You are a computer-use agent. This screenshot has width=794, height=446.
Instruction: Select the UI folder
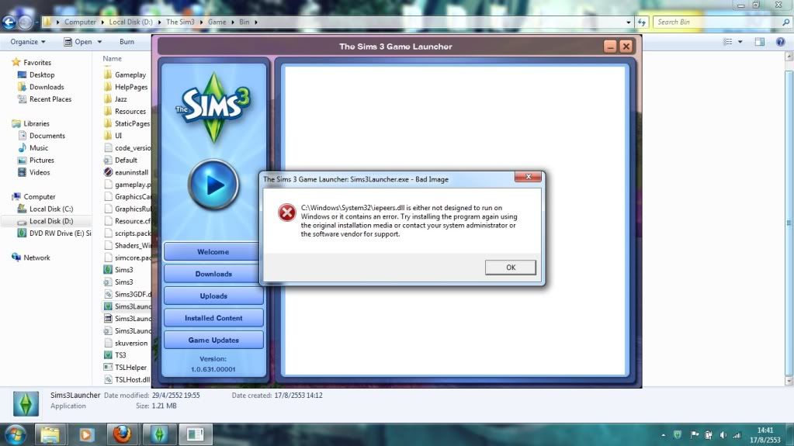pos(118,136)
